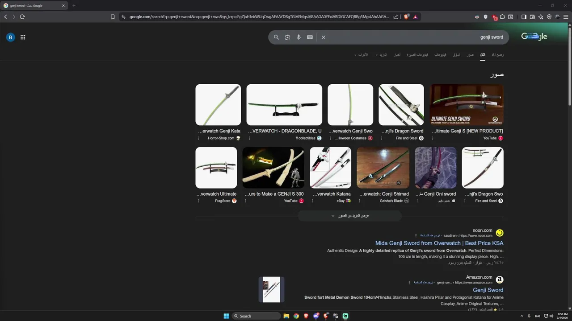This screenshot has height=321, width=572.
Task: Expand 'عرض المزيد من الصور' show more images
Action: point(350,216)
